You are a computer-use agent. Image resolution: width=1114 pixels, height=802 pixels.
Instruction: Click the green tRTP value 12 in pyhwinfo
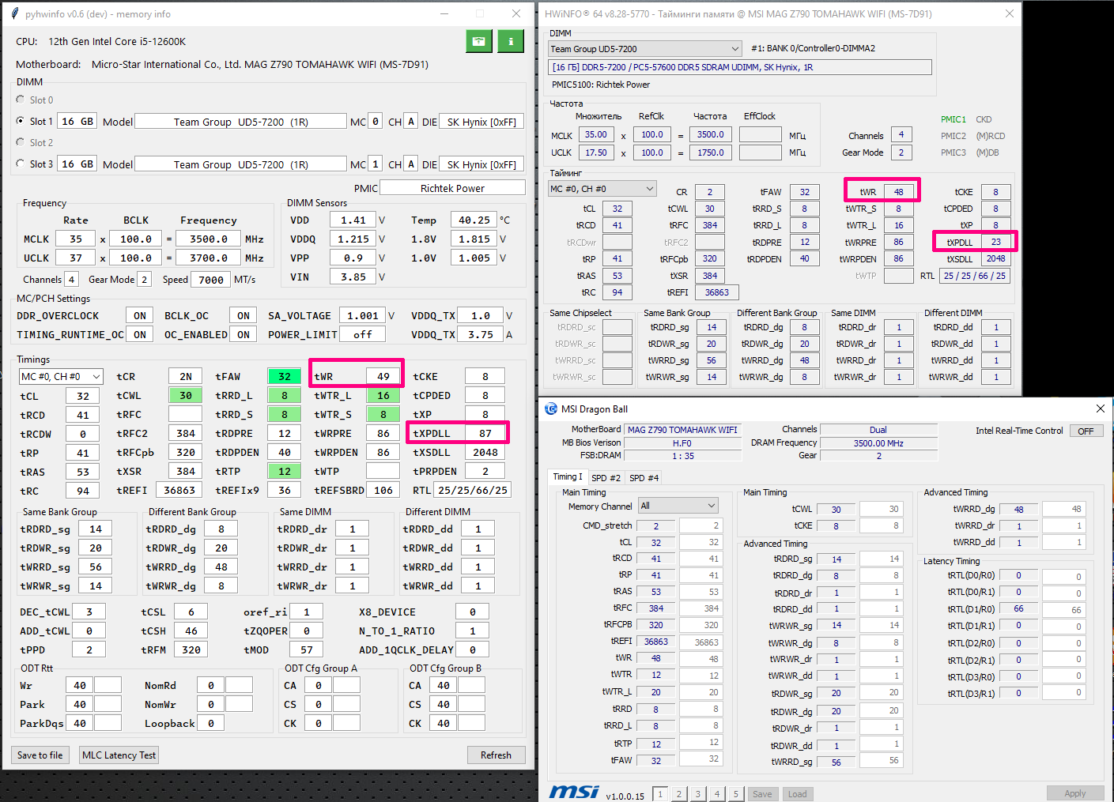tap(285, 472)
